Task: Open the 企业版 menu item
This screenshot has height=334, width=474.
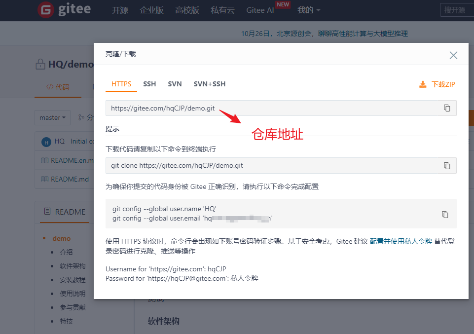Action: [151, 10]
